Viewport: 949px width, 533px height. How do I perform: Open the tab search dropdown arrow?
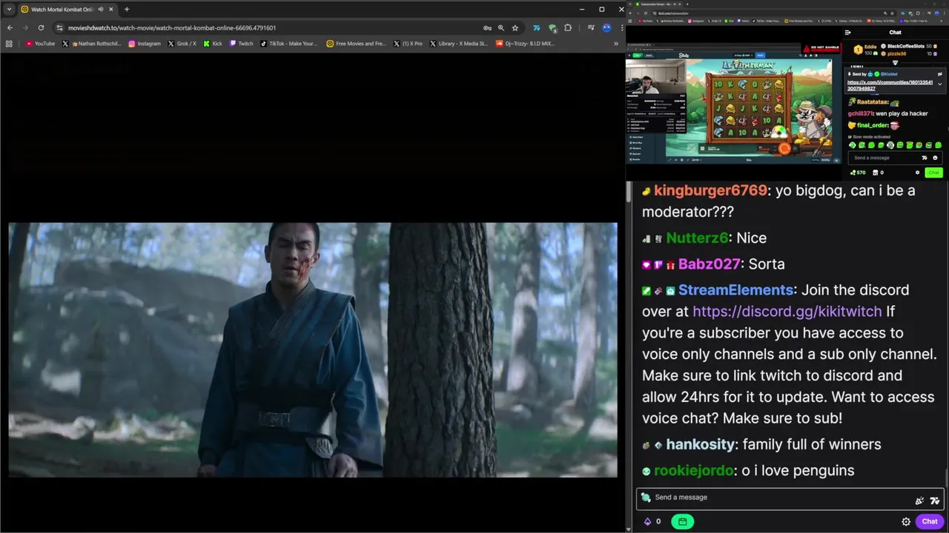coord(9,9)
